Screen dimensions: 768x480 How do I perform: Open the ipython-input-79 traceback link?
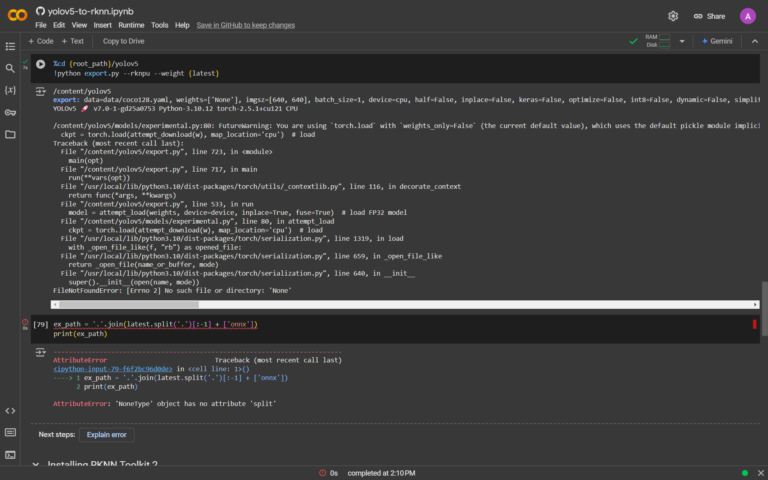tap(113, 369)
